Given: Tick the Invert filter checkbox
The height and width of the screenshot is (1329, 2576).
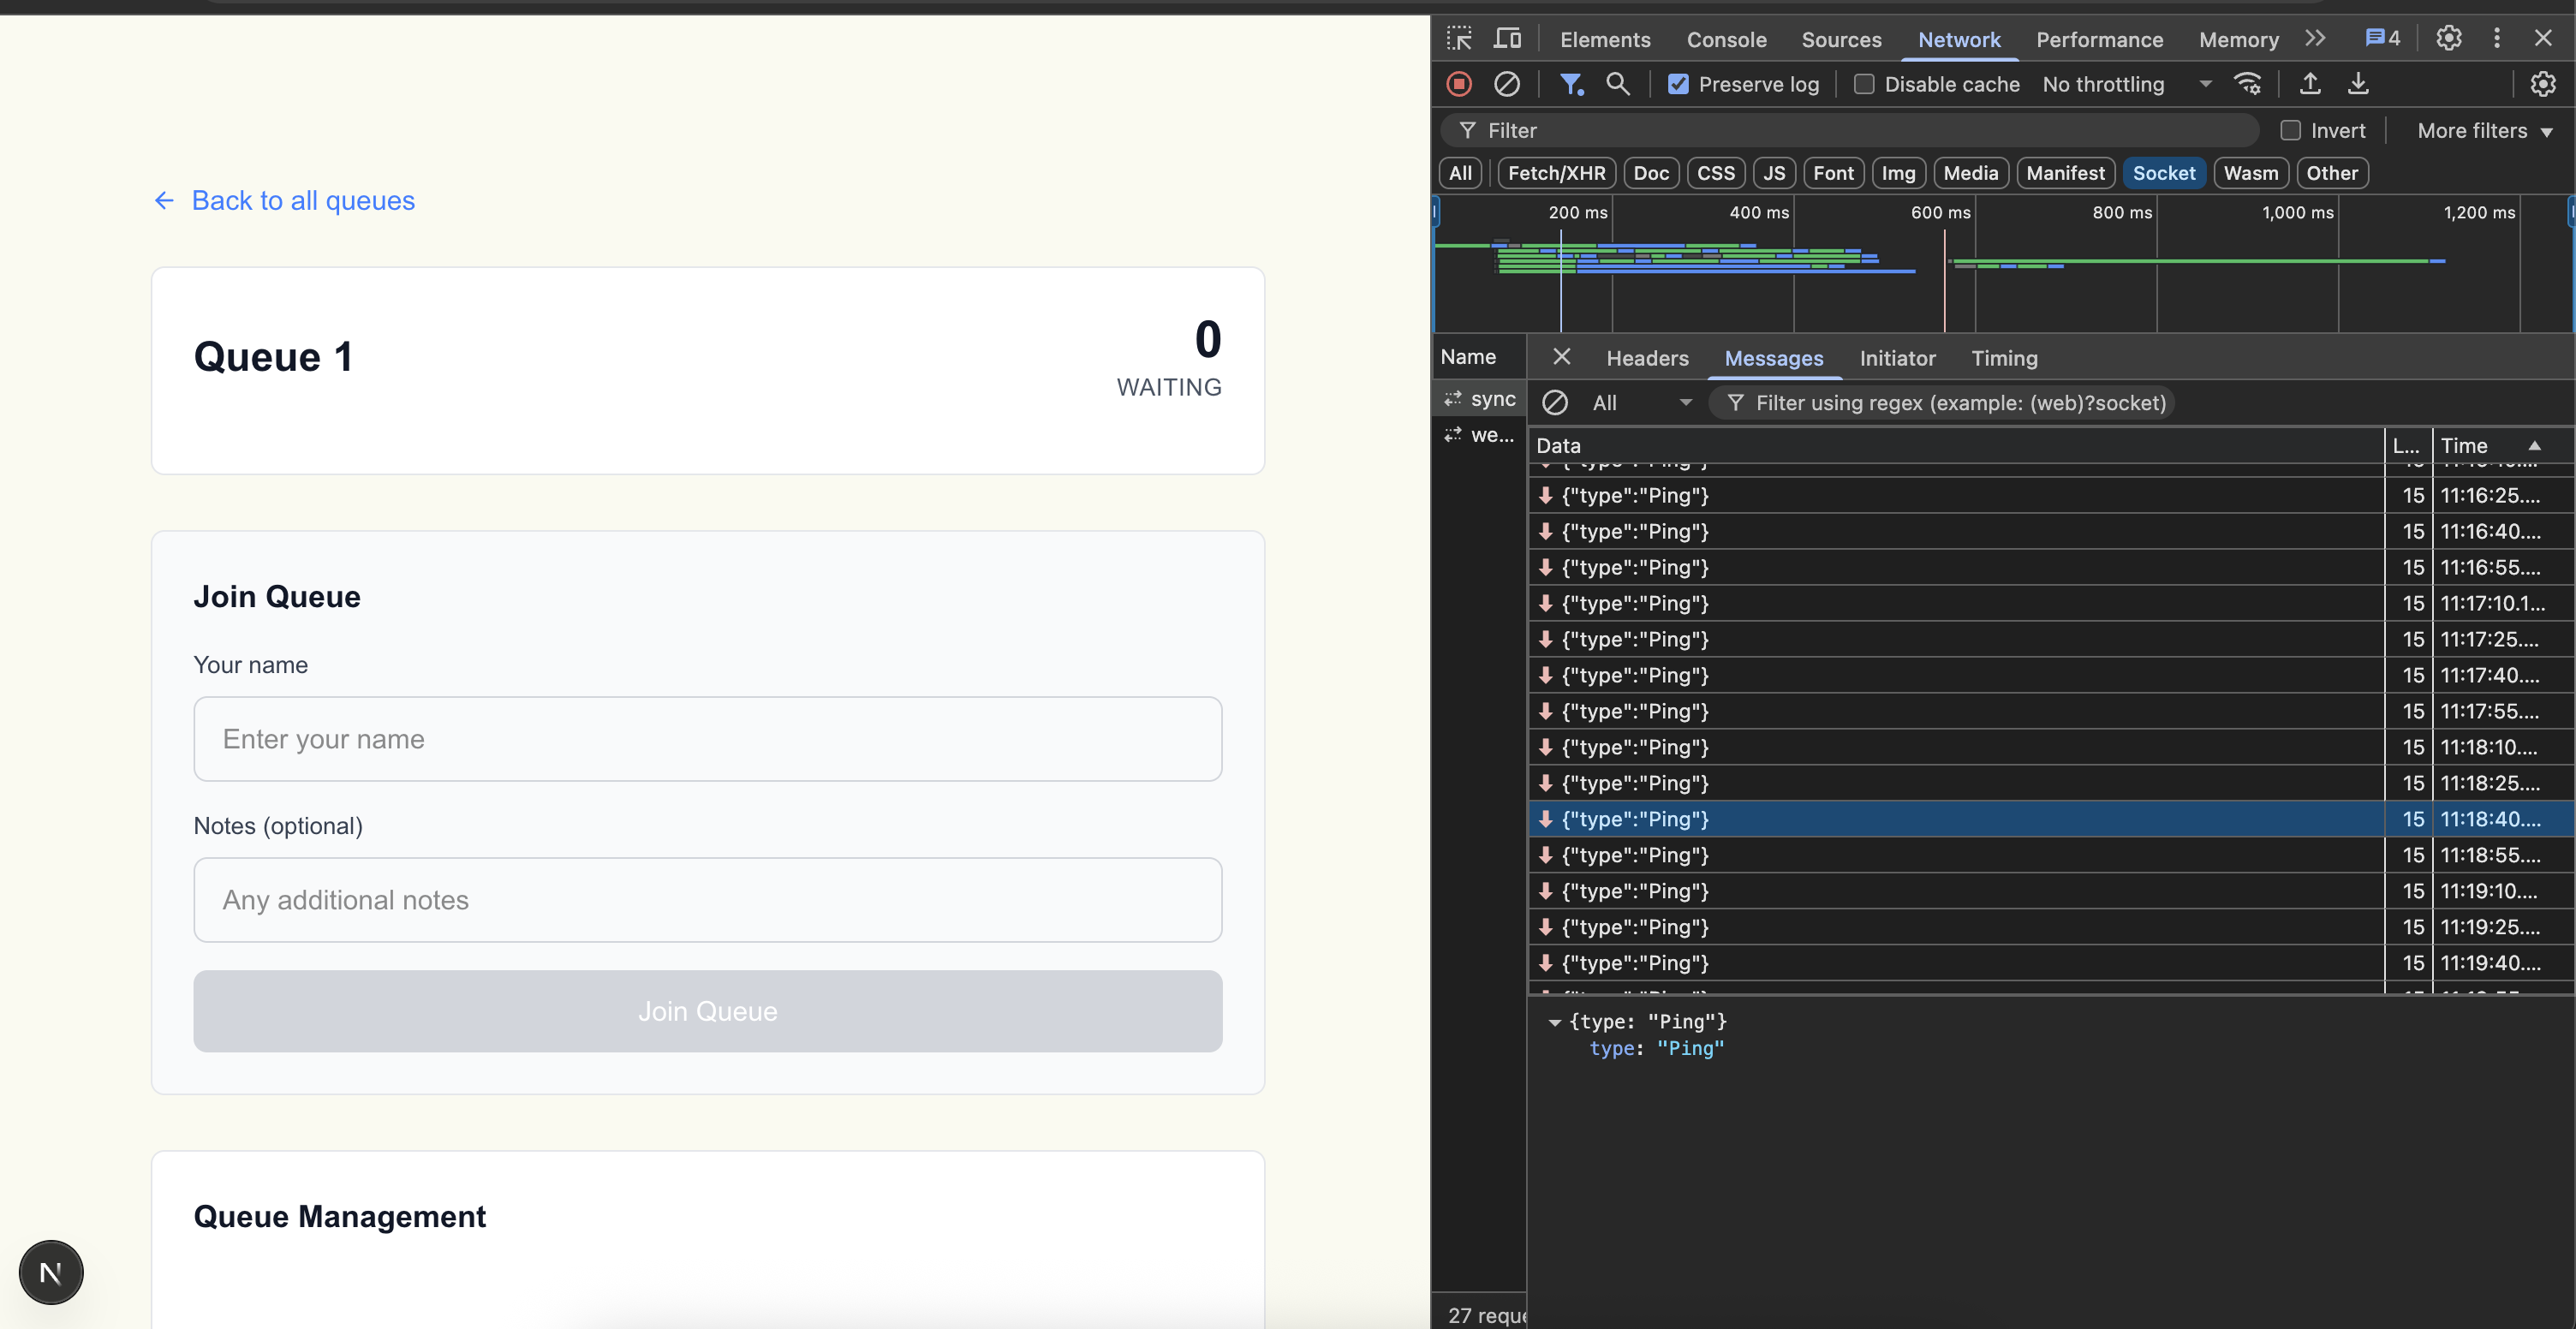Looking at the screenshot, I should (x=2290, y=130).
